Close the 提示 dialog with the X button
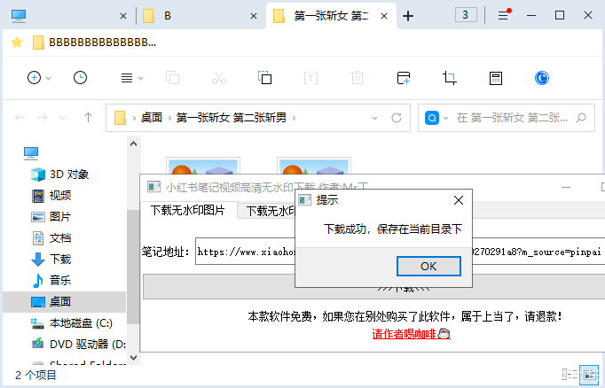This screenshot has height=388, width=605. tap(458, 200)
